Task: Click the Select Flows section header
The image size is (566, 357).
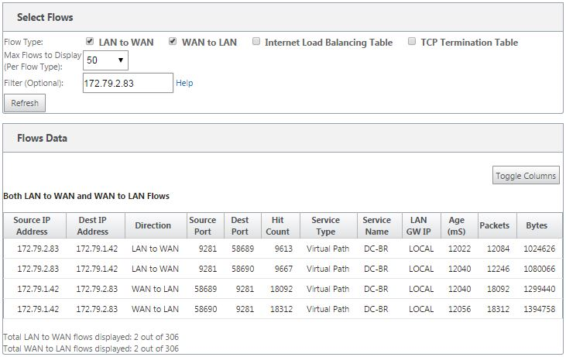Action: pyautogui.click(x=283, y=17)
